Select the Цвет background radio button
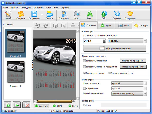 coord(84,105)
